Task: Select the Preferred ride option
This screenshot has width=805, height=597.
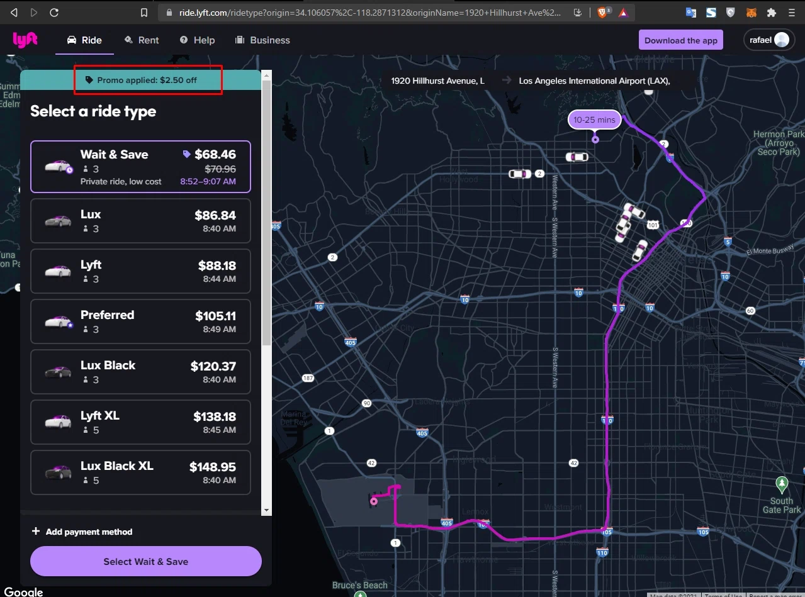Action: tap(140, 321)
